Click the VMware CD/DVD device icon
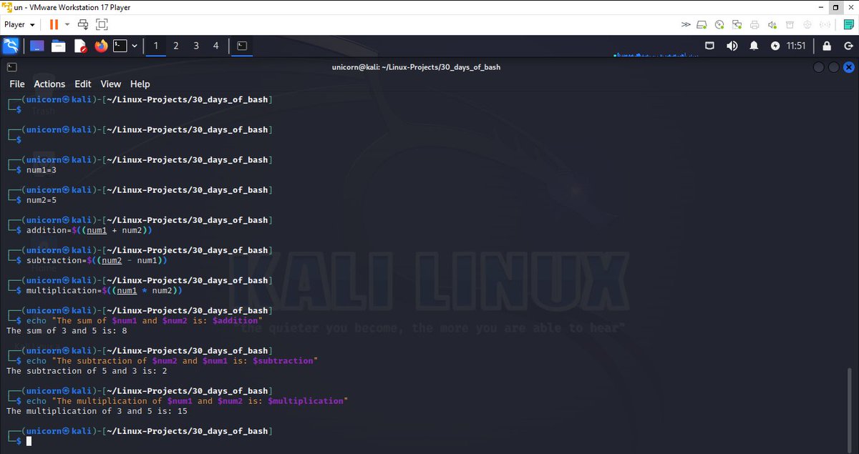Image resolution: width=859 pixels, height=454 pixels. [719, 24]
